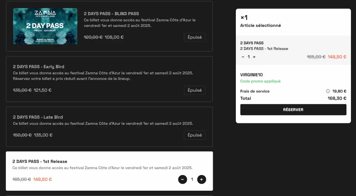Click the 2 DAYS PASS - BLIND PASS title
The width and height of the screenshot is (356, 196).
(x=111, y=14)
